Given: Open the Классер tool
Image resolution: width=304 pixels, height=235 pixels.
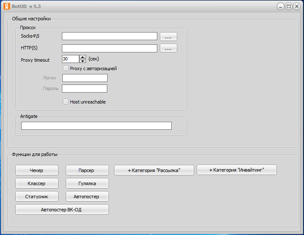Looking at the screenshot, I should [36, 183].
